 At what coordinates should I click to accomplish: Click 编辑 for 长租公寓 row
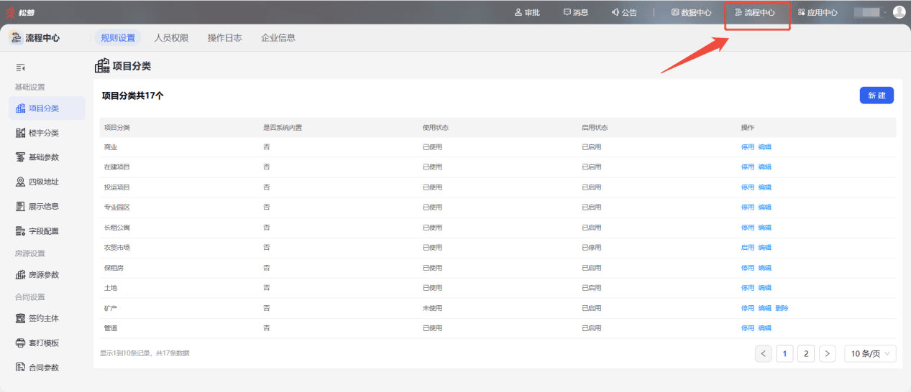pyautogui.click(x=764, y=228)
